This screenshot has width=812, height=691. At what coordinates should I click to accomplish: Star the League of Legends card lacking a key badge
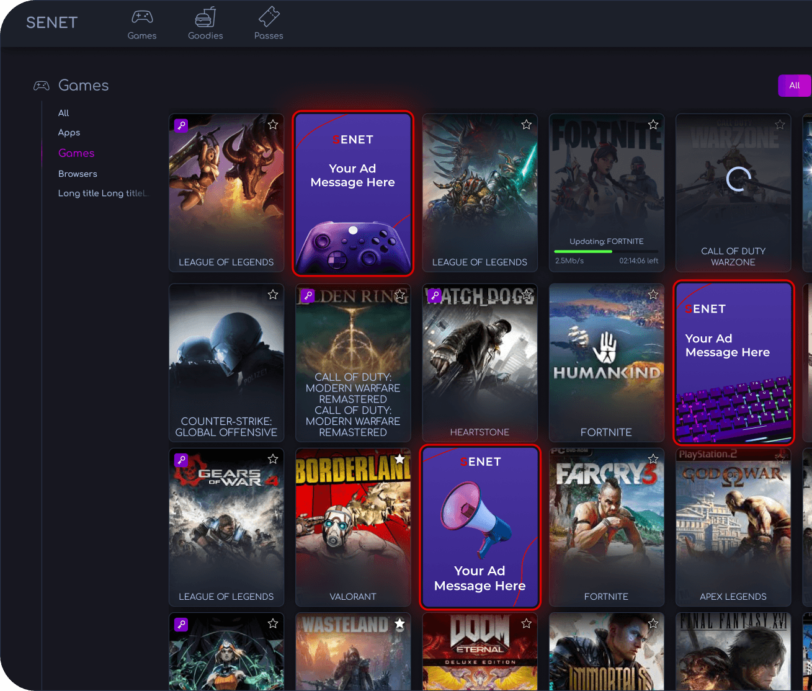tap(527, 125)
